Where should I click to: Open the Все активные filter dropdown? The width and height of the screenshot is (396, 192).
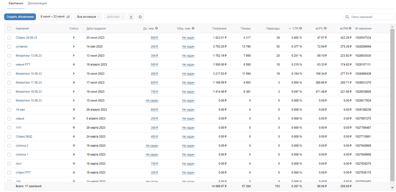88,17
